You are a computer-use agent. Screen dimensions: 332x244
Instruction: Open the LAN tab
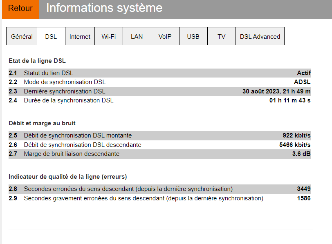click(x=137, y=36)
